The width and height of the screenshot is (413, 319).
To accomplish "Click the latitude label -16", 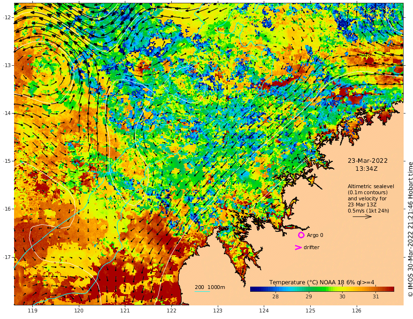I will [7, 209].
